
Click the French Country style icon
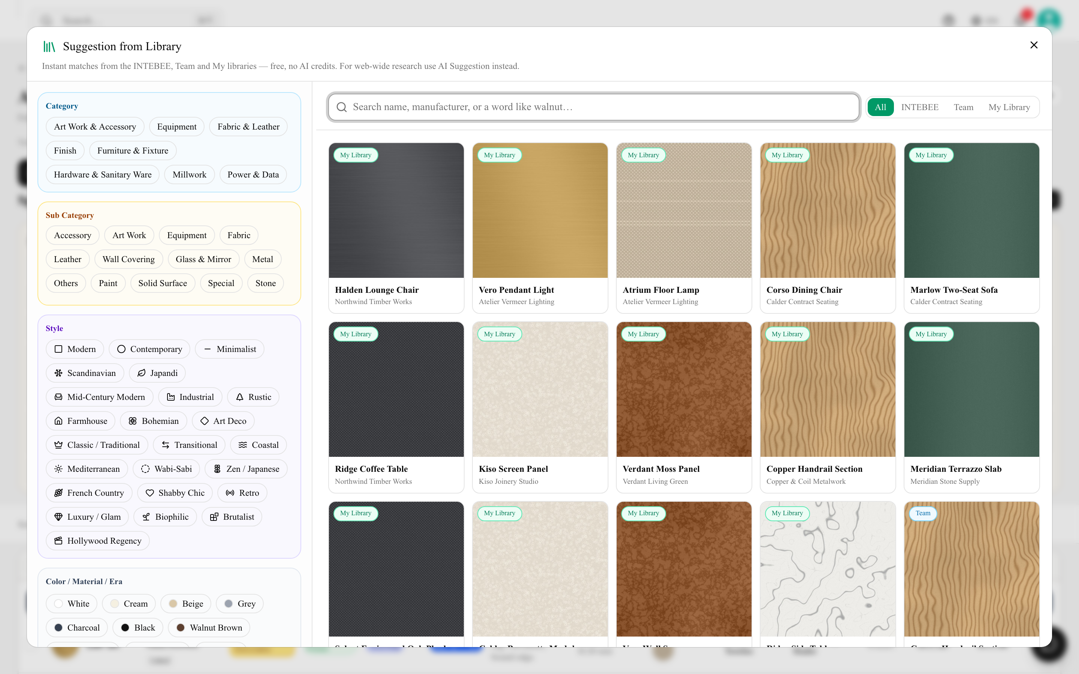(58, 493)
